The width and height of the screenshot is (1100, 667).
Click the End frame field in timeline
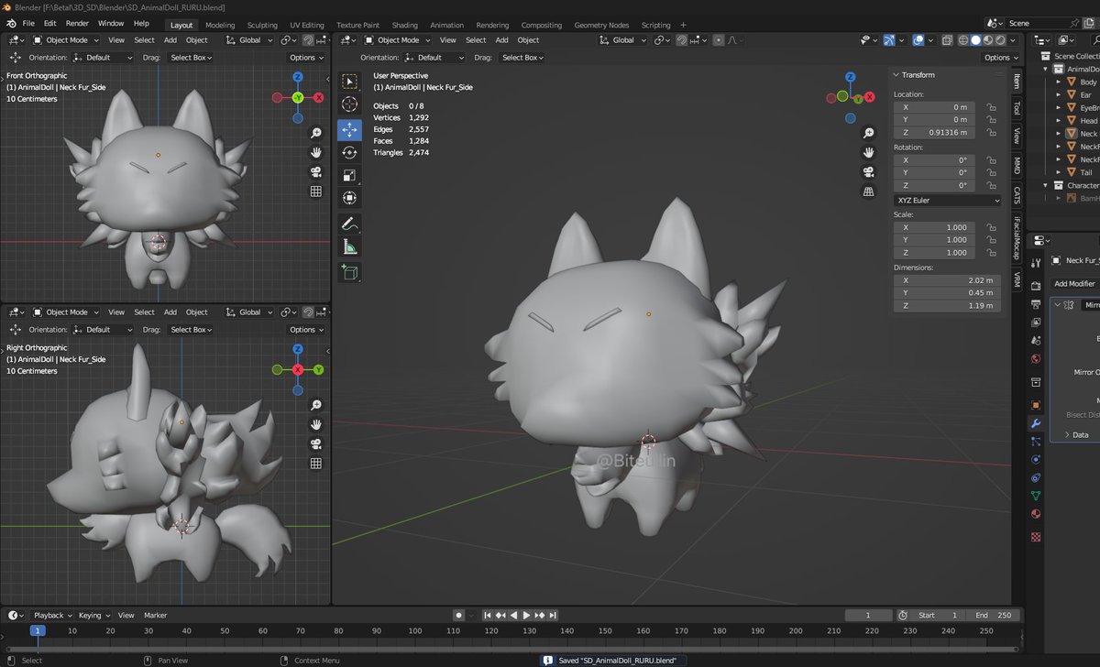pos(993,615)
